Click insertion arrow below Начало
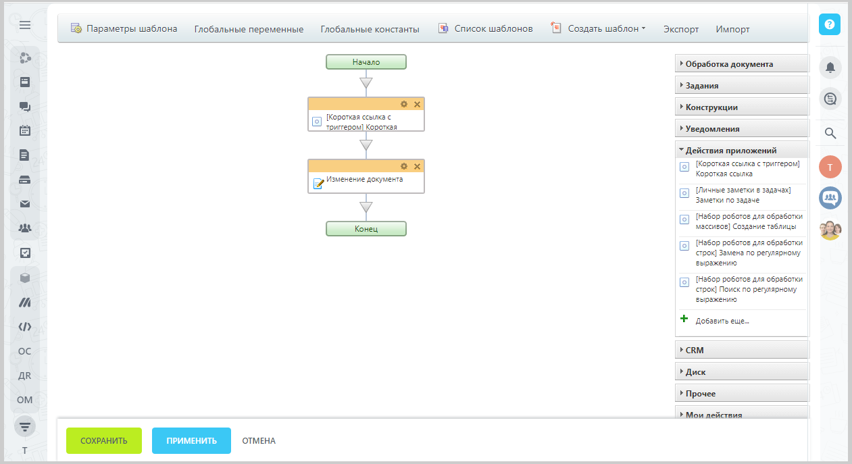The height and width of the screenshot is (464, 852). tap(366, 83)
